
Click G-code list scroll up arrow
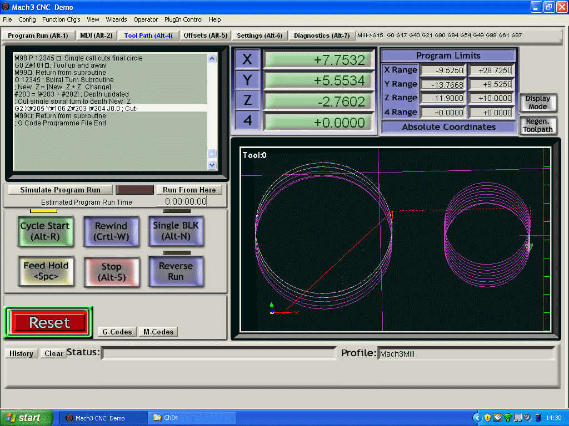212,59
